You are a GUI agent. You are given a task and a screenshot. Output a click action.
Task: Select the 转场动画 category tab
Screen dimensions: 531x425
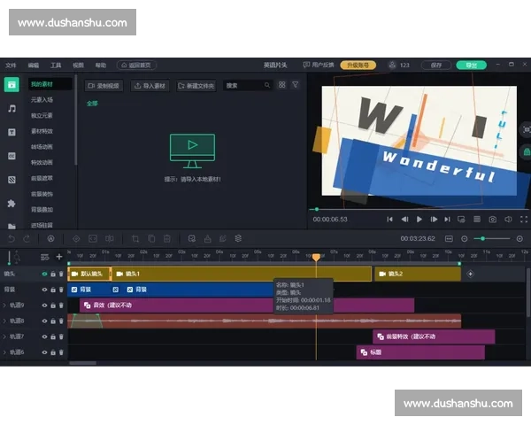tap(42, 147)
